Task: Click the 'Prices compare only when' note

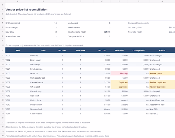Action: coord(45,45)
